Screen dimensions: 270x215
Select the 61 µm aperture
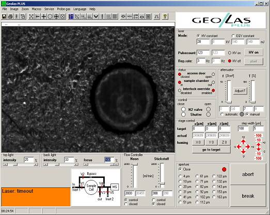click(x=197, y=176)
